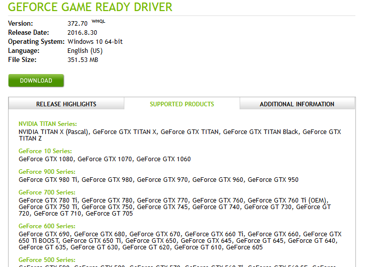Select the Supported Products tab
Viewport: 369px width, 267px height.
[x=182, y=104]
